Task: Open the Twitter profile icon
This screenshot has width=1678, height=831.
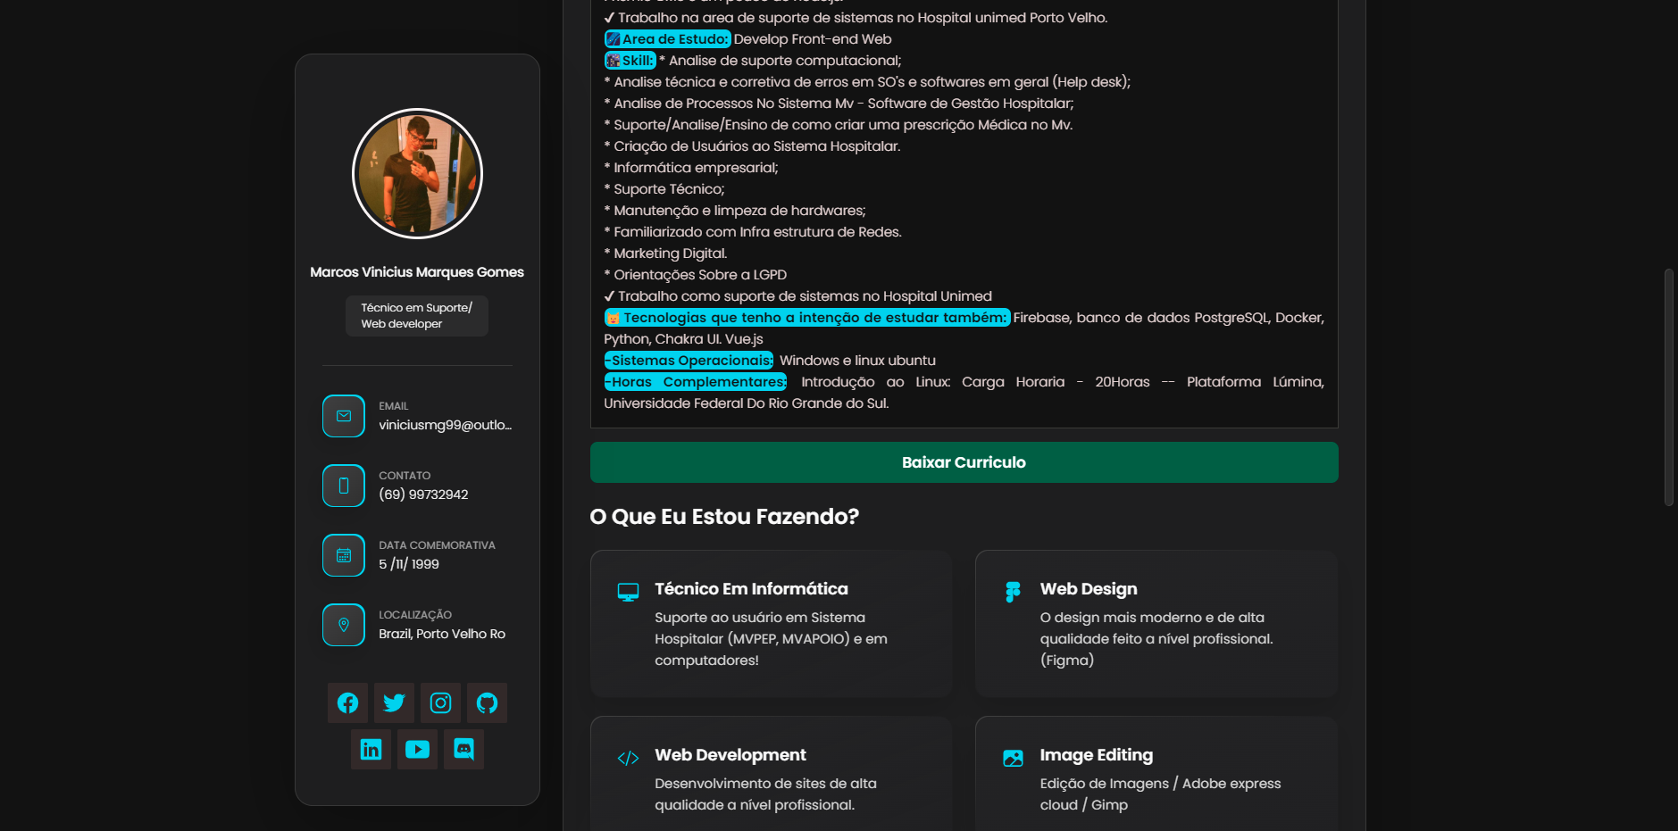Action: (394, 702)
